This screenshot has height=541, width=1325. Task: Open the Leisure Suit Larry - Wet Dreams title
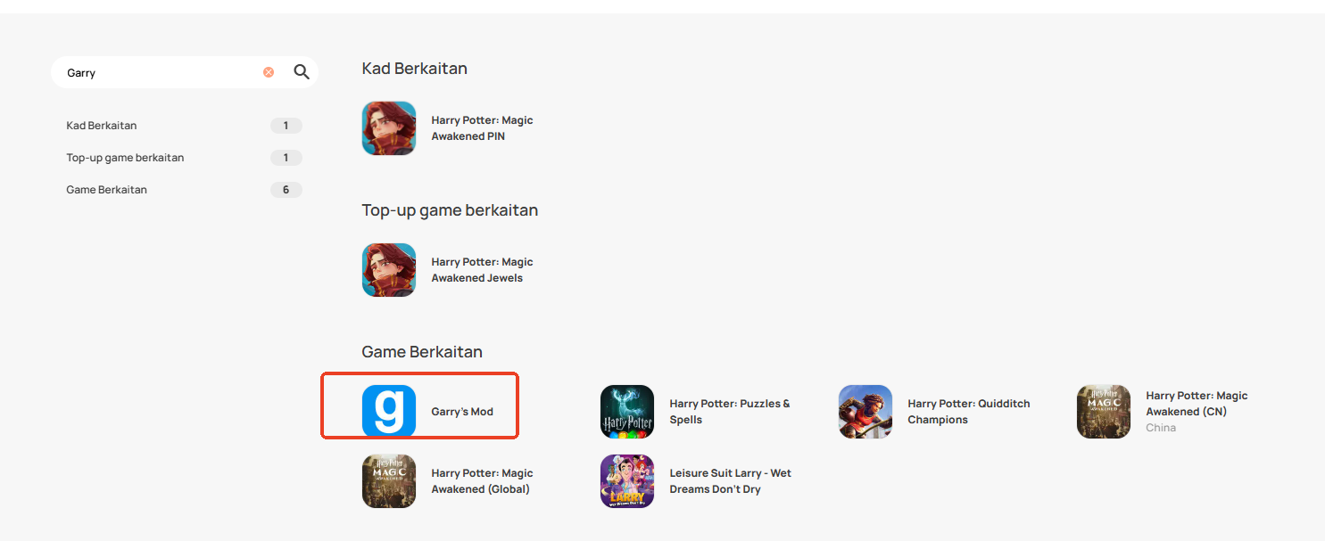731,481
